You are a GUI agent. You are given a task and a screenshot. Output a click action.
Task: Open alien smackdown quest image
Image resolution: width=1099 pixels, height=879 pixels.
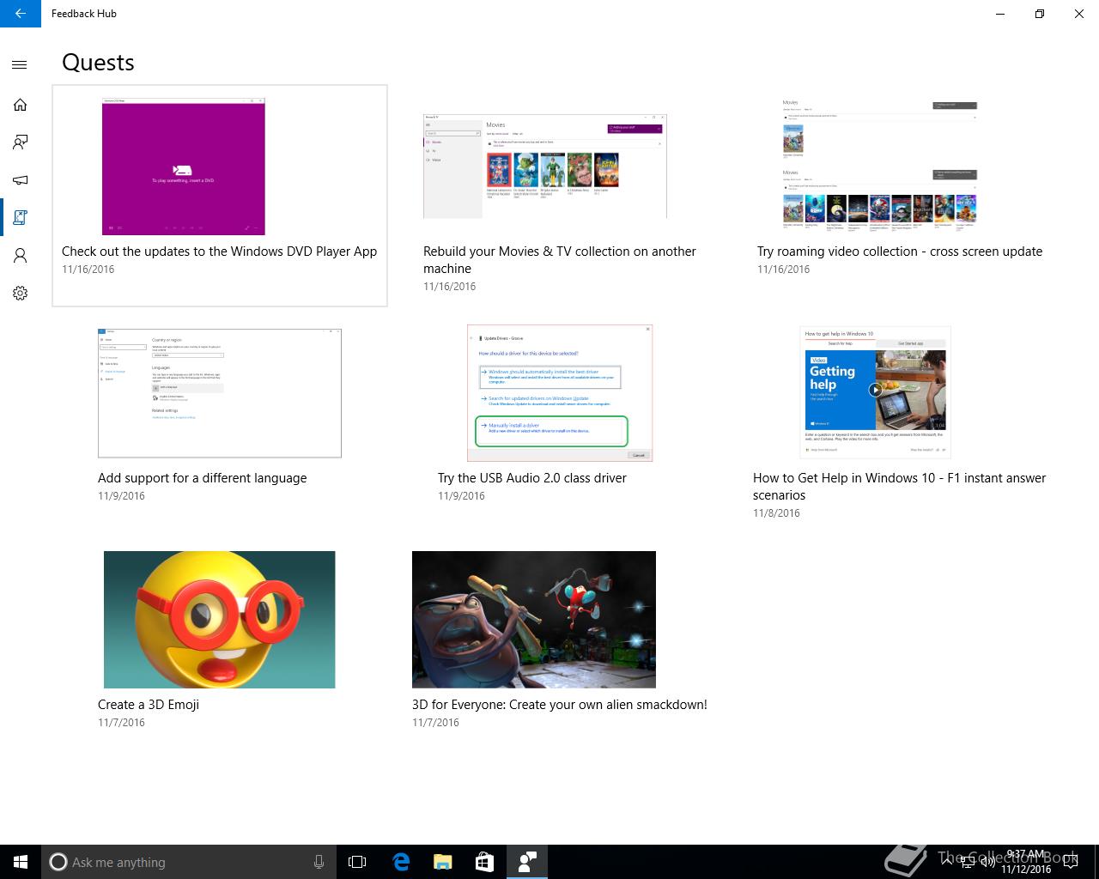click(534, 620)
